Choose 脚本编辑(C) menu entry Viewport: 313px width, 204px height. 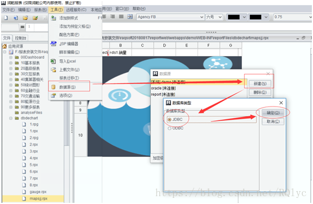click(x=69, y=52)
